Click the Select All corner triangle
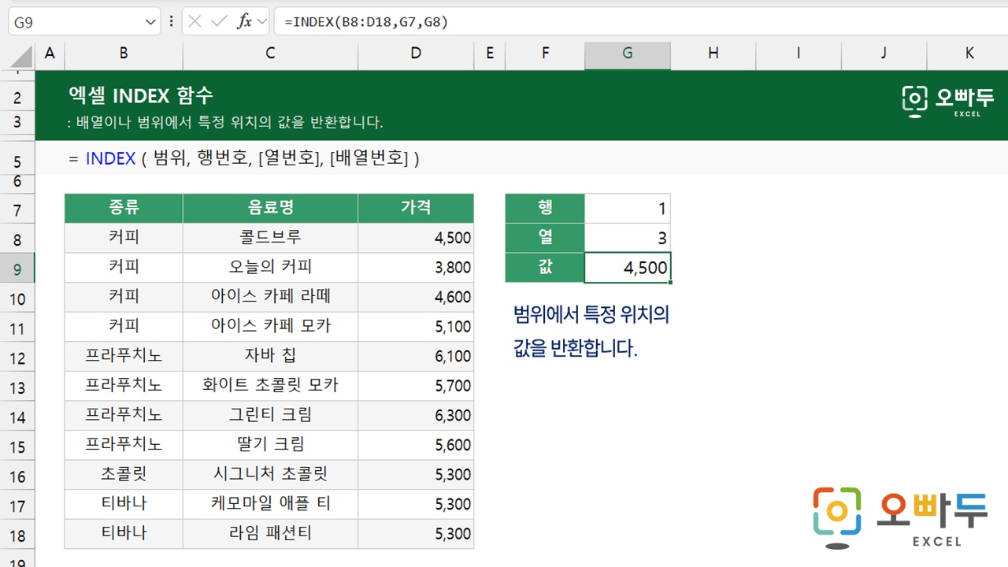The image size is (1008, 567). click(x=22, y=56)
